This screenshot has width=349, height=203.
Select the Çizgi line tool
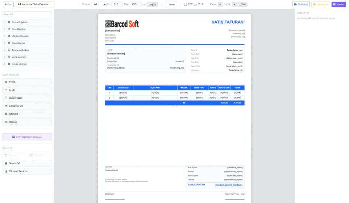[27, 90]
